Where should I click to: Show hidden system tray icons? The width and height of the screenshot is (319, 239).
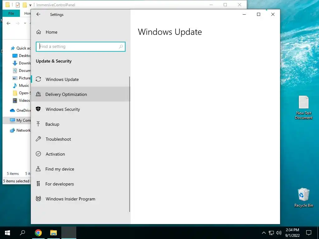pos(264,233)
